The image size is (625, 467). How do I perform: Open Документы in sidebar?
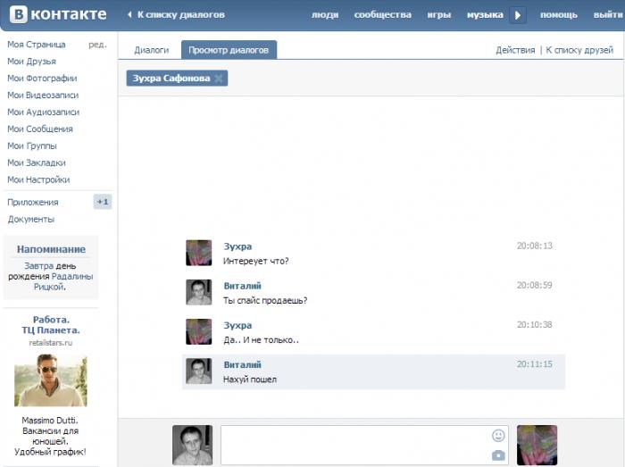pyautogui.click(x=31, y=220)
